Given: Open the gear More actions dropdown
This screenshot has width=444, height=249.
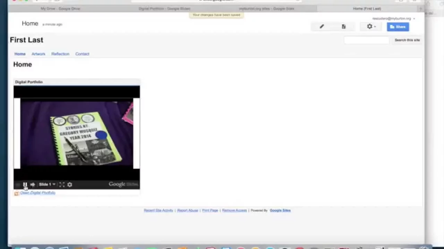Looking at the screenshot, I should [371, 27].
